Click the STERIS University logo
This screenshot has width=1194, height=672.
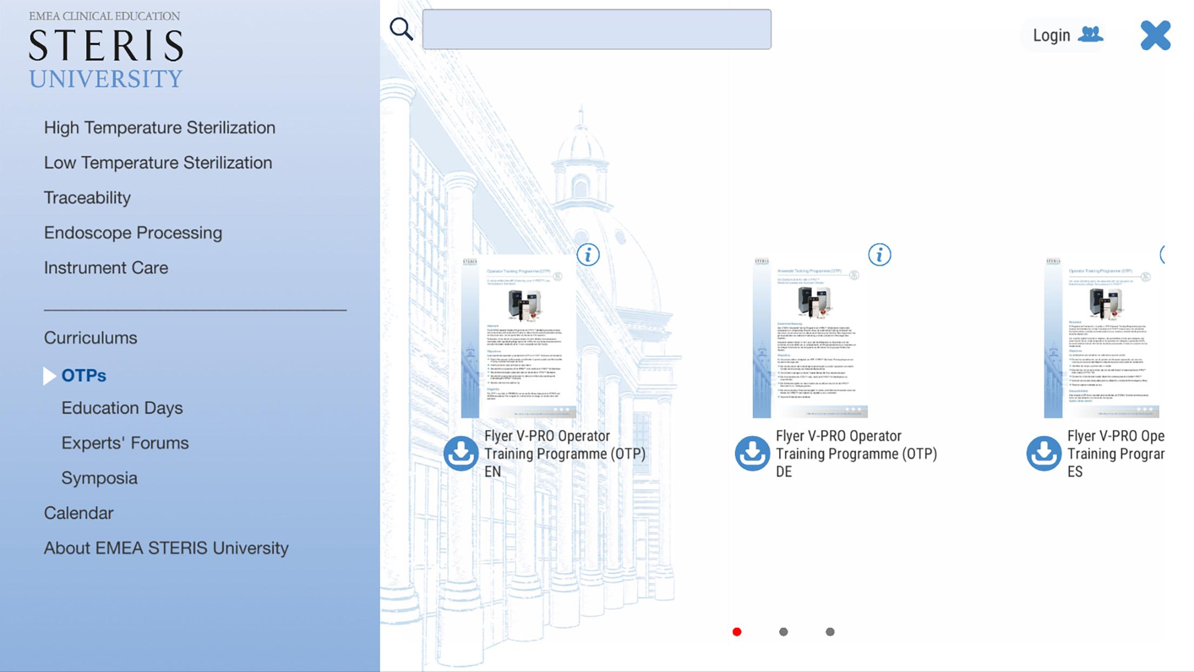pos(105,51)
